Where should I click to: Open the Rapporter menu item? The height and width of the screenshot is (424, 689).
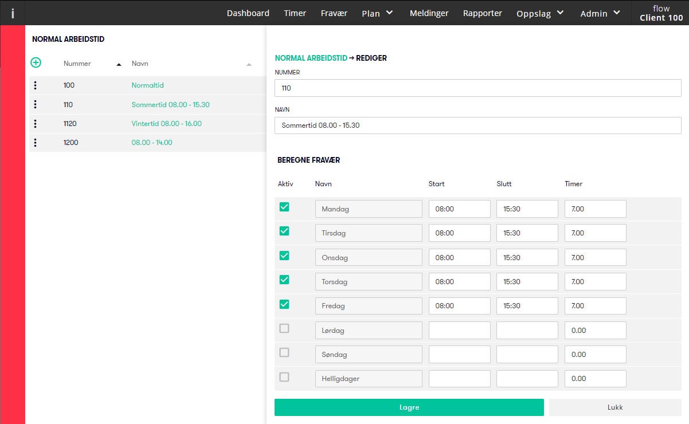pos(483,13)
